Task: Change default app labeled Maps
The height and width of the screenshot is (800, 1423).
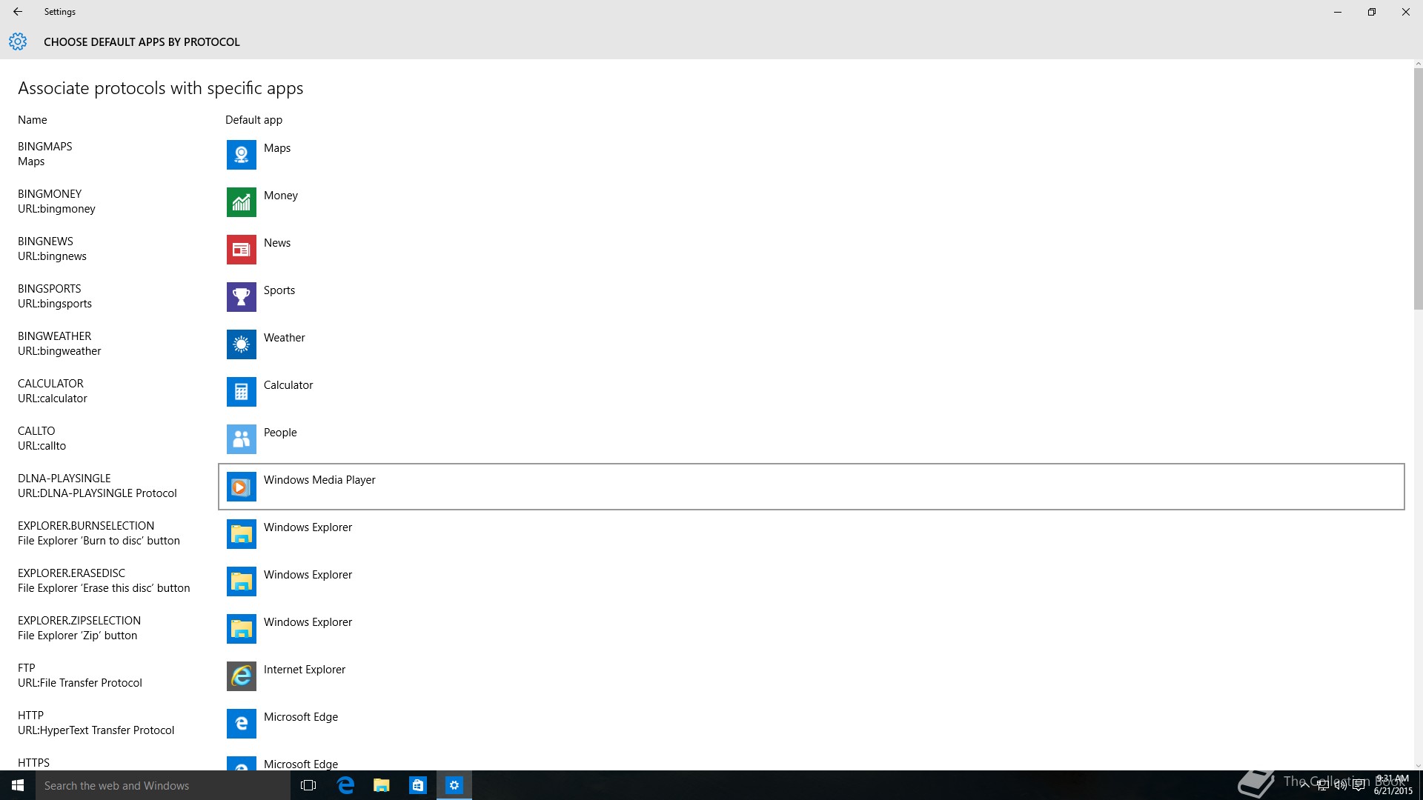Action: (x=277, y=148)
